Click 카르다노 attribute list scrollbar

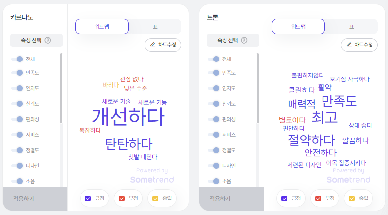[61, 88]
